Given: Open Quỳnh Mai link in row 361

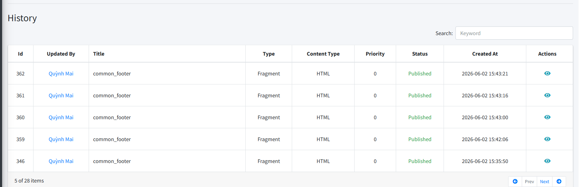Looking at the screenshot, I should pyautogui.click(x=61, y=96).
